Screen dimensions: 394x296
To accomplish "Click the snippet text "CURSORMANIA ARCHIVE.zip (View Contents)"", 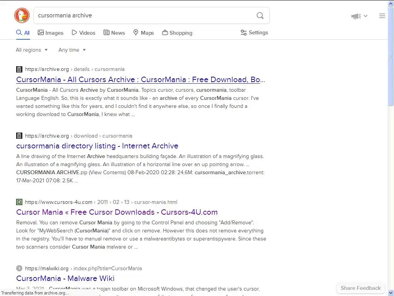I will coord(71,172).
